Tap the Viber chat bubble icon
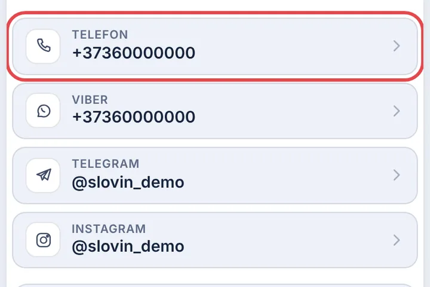This screenshot has height=287, width=430. (x=44, y=111)
